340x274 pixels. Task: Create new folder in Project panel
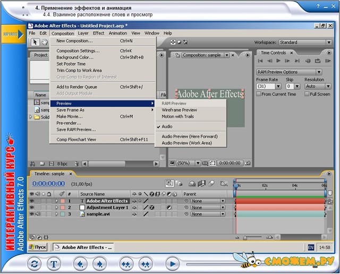42,164
